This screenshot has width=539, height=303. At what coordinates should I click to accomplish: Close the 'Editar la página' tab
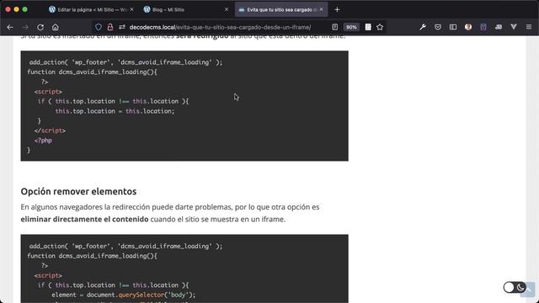131,9
